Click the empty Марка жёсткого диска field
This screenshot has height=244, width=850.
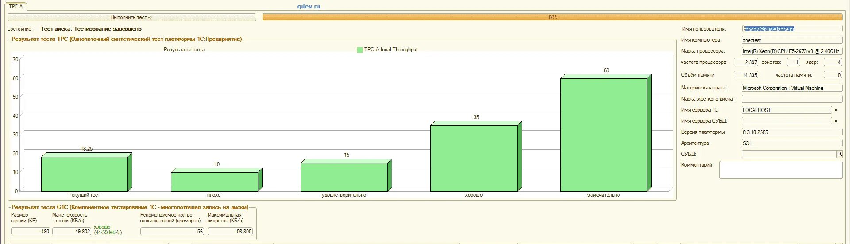(x=792, y=99)
